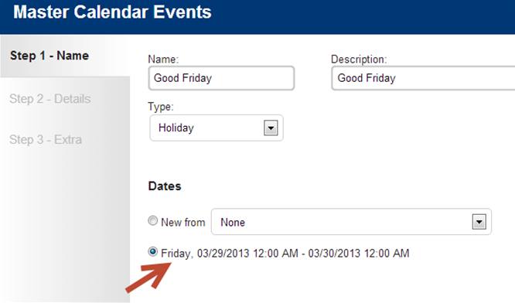Expand the None date source combo box
This screenshot has height=303, width=515.
tap(351, 222)
